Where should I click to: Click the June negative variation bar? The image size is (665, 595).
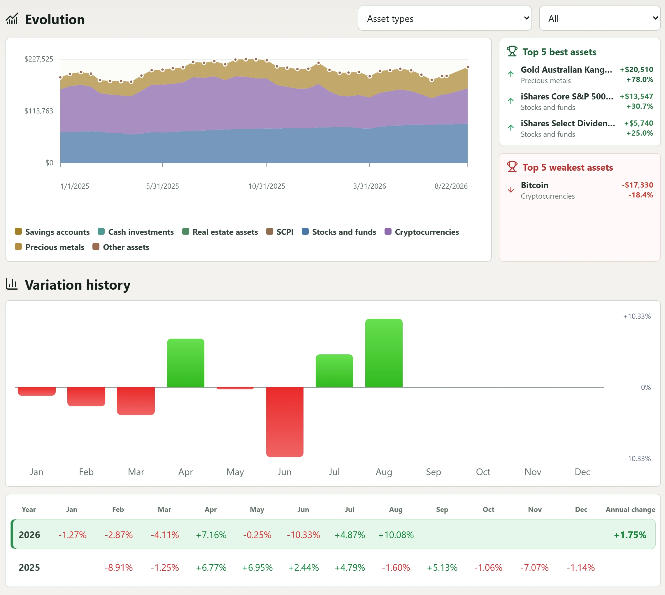click(x=285, y=422)
